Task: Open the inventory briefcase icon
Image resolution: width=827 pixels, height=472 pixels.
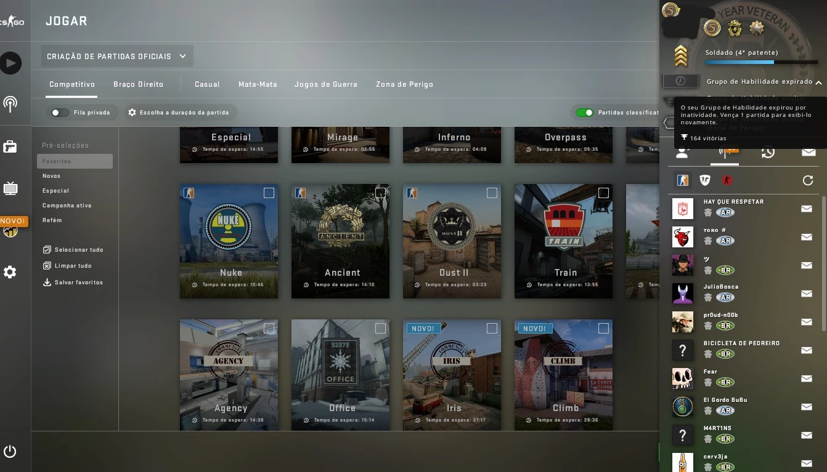Action: pos(11,146)
